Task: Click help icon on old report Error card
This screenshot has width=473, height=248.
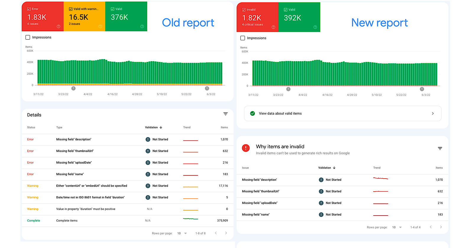Action: [59, 27]
